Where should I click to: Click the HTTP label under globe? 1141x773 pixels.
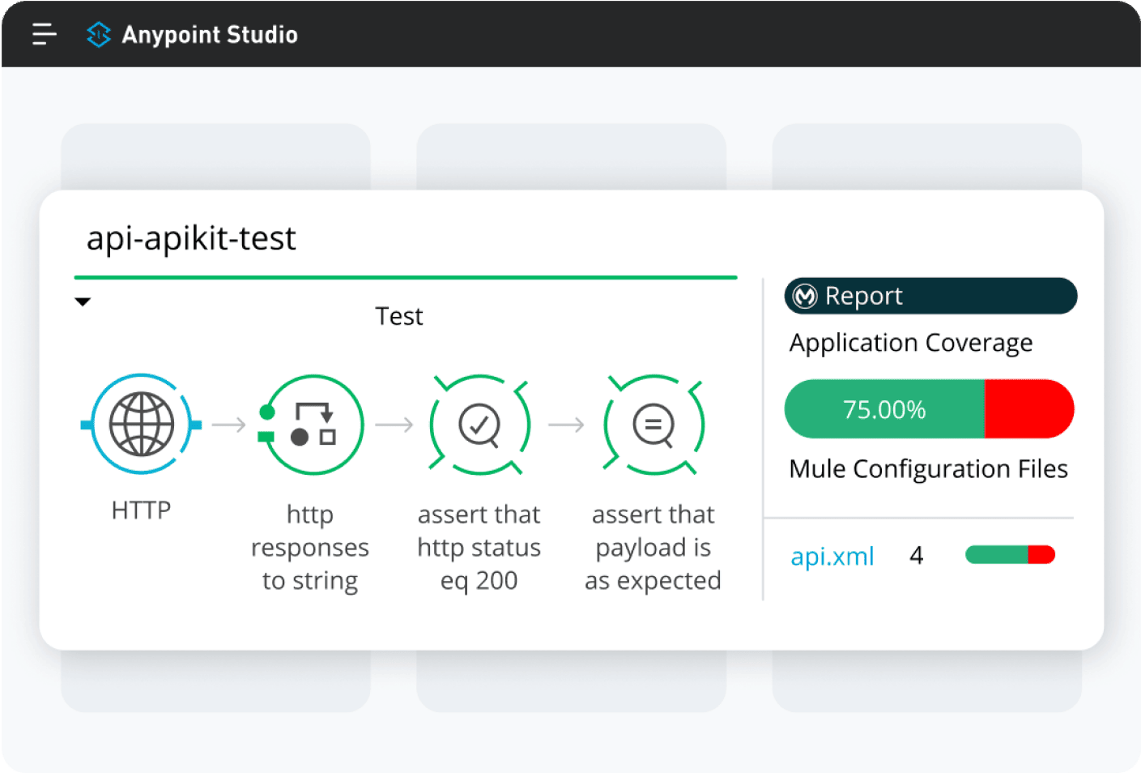142,510
